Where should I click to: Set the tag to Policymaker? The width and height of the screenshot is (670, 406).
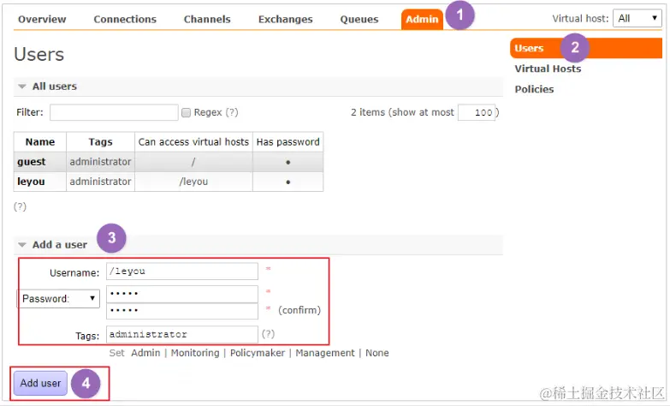pyautogui.click(x=258, y=353)
